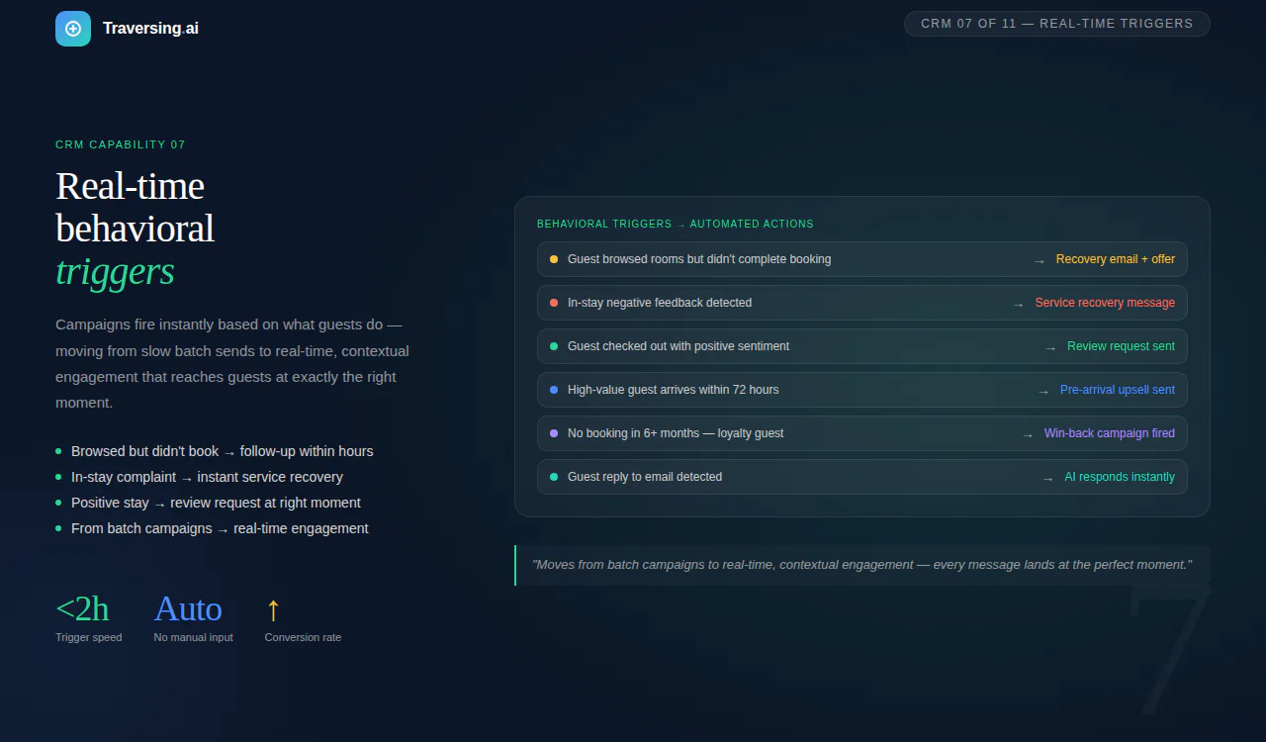Select bullet 'Browsed but didn't book → follow-up within hours'

click(x=215, y=451)
